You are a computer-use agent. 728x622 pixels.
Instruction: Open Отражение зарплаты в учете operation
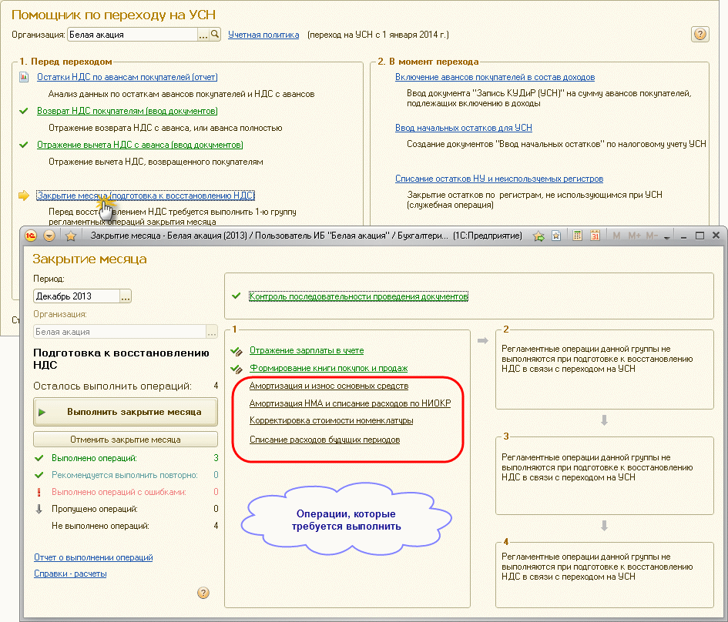307,350
